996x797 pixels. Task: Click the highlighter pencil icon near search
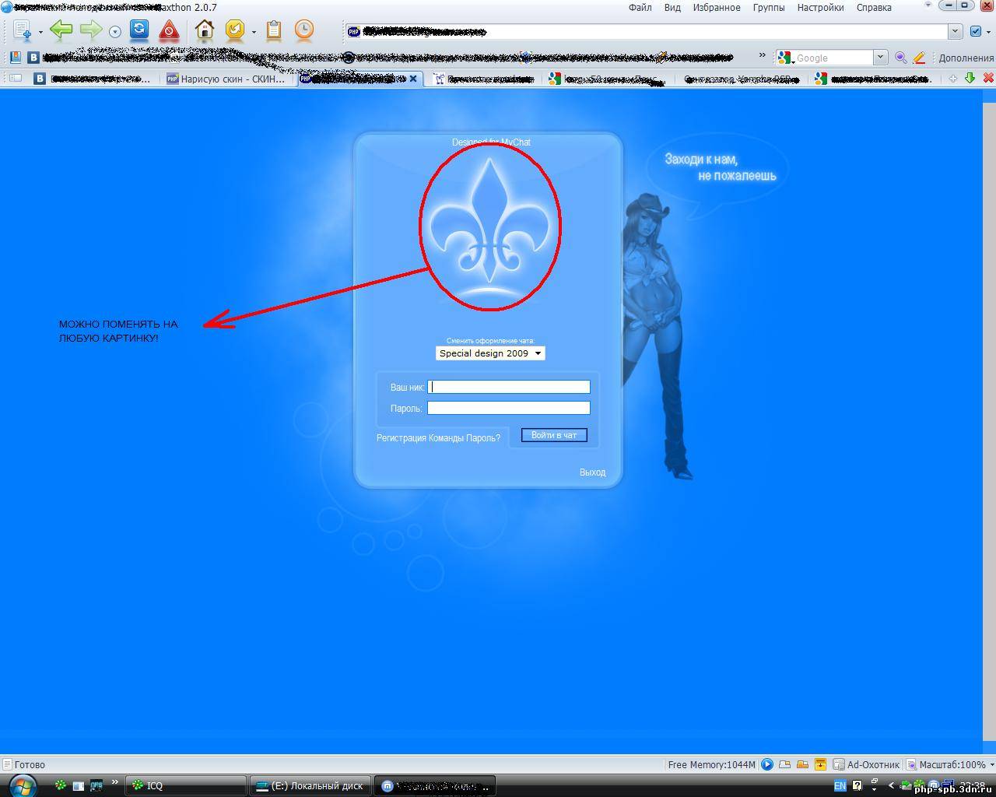pos(919,58)
